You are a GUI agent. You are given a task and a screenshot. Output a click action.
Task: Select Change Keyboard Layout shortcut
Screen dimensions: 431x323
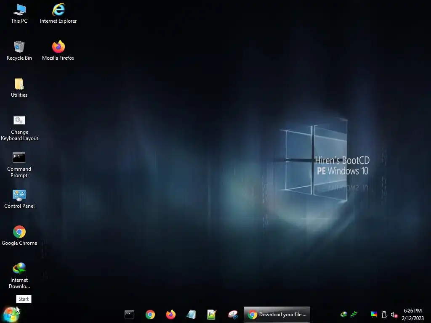point(19,128)
